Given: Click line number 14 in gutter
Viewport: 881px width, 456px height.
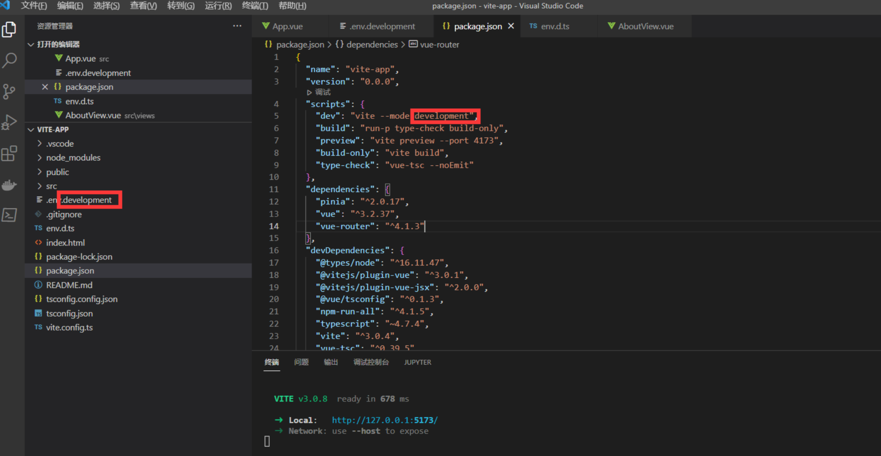Looking at the screenshot, I should coord(274,226).
